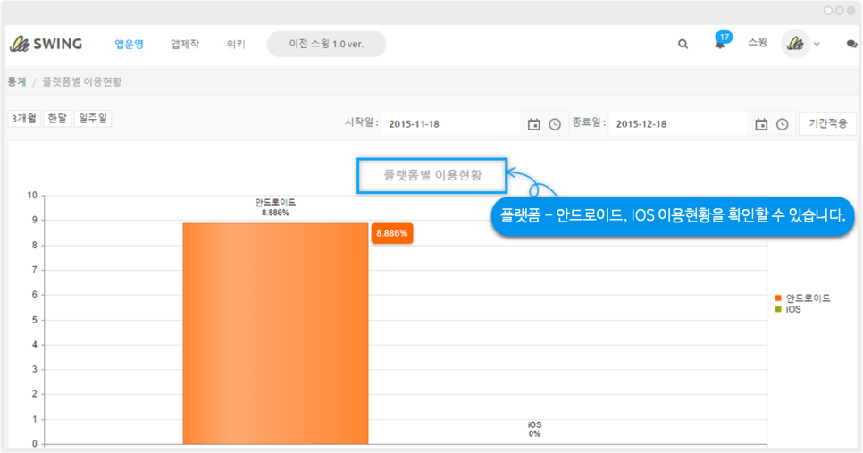Screen dimensions: 863x453
Task: Click the orange 안드로이드 bar
Action: click(x=275, y=332)
